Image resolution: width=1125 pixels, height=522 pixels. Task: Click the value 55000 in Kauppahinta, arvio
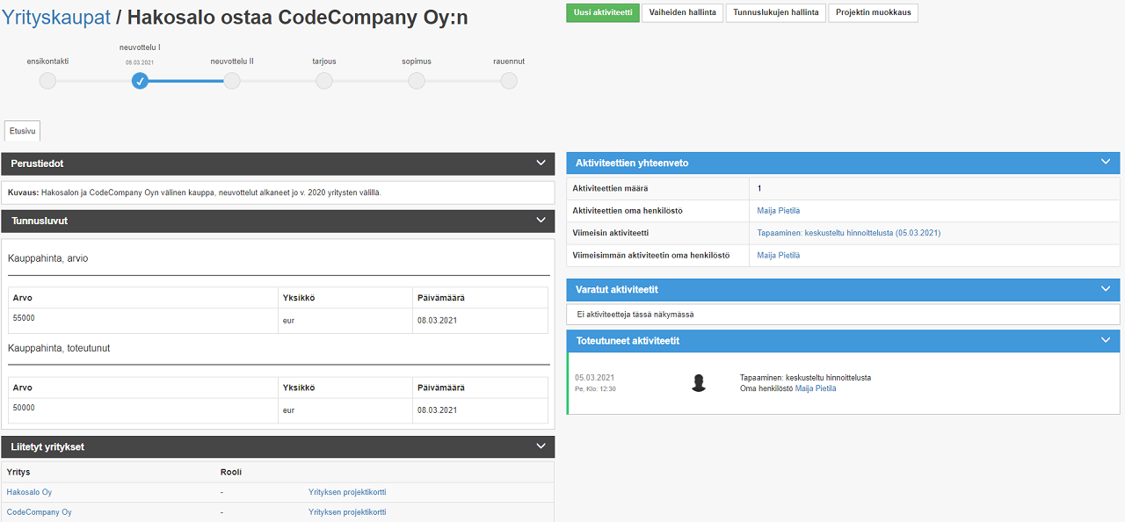pyautogui.click(x=24, y=318)
